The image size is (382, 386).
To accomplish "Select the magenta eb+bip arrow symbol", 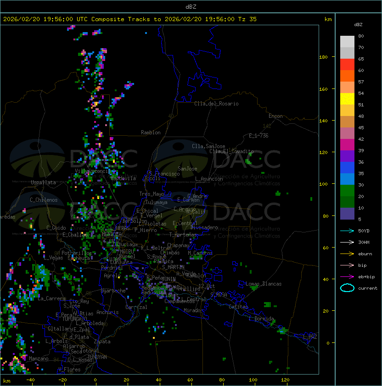I will coord(347,277).
